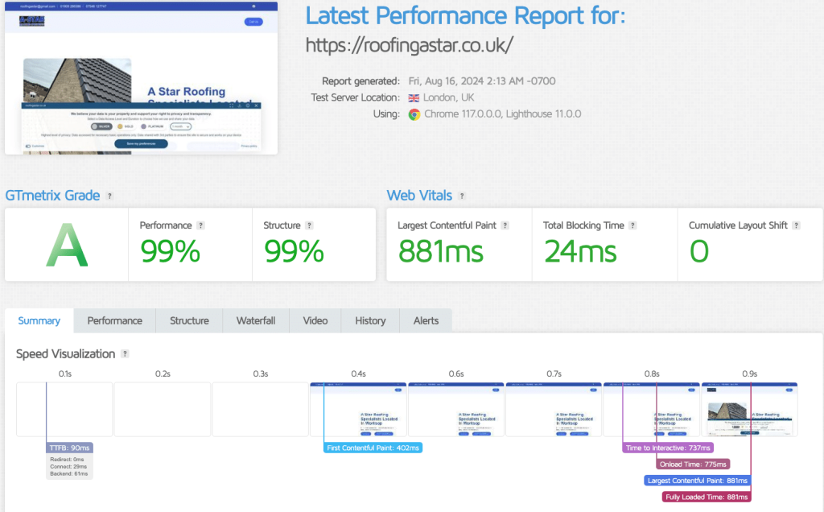Image resolution: width=824 pixels, height=512 pixels.
Task: Click the 881ms Web Vitals value
Action: pyautogui.click(x=440, y=251)
